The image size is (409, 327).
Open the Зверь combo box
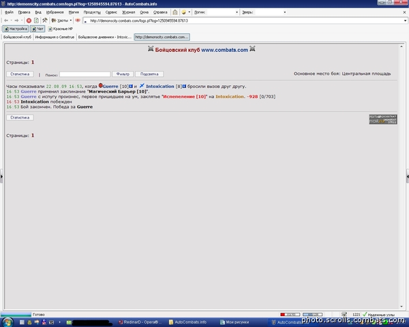click(271, 12)
